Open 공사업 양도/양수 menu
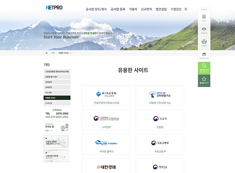The image size is (235, 173). click(x=96, y=9)
